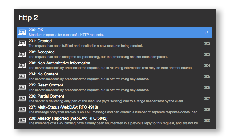The height and width of the screenshot is (138, 230).
Task: Click the ⌘2 shortcut label
Action: coord(207,44)
